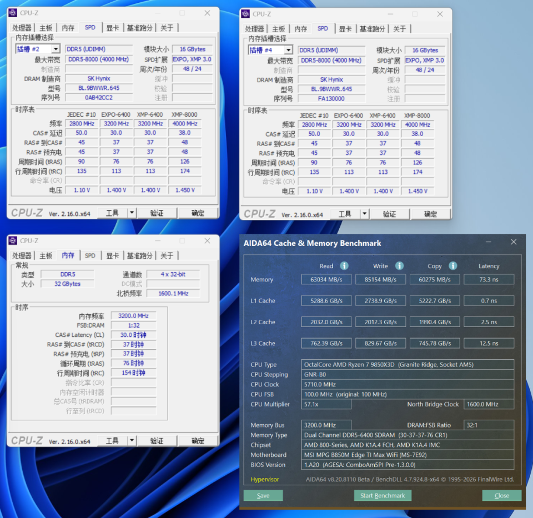Click serial number FA130000 in slot #4
This screenshot has width=533, height=518.
pyautogui.click(x=331, y=99)
